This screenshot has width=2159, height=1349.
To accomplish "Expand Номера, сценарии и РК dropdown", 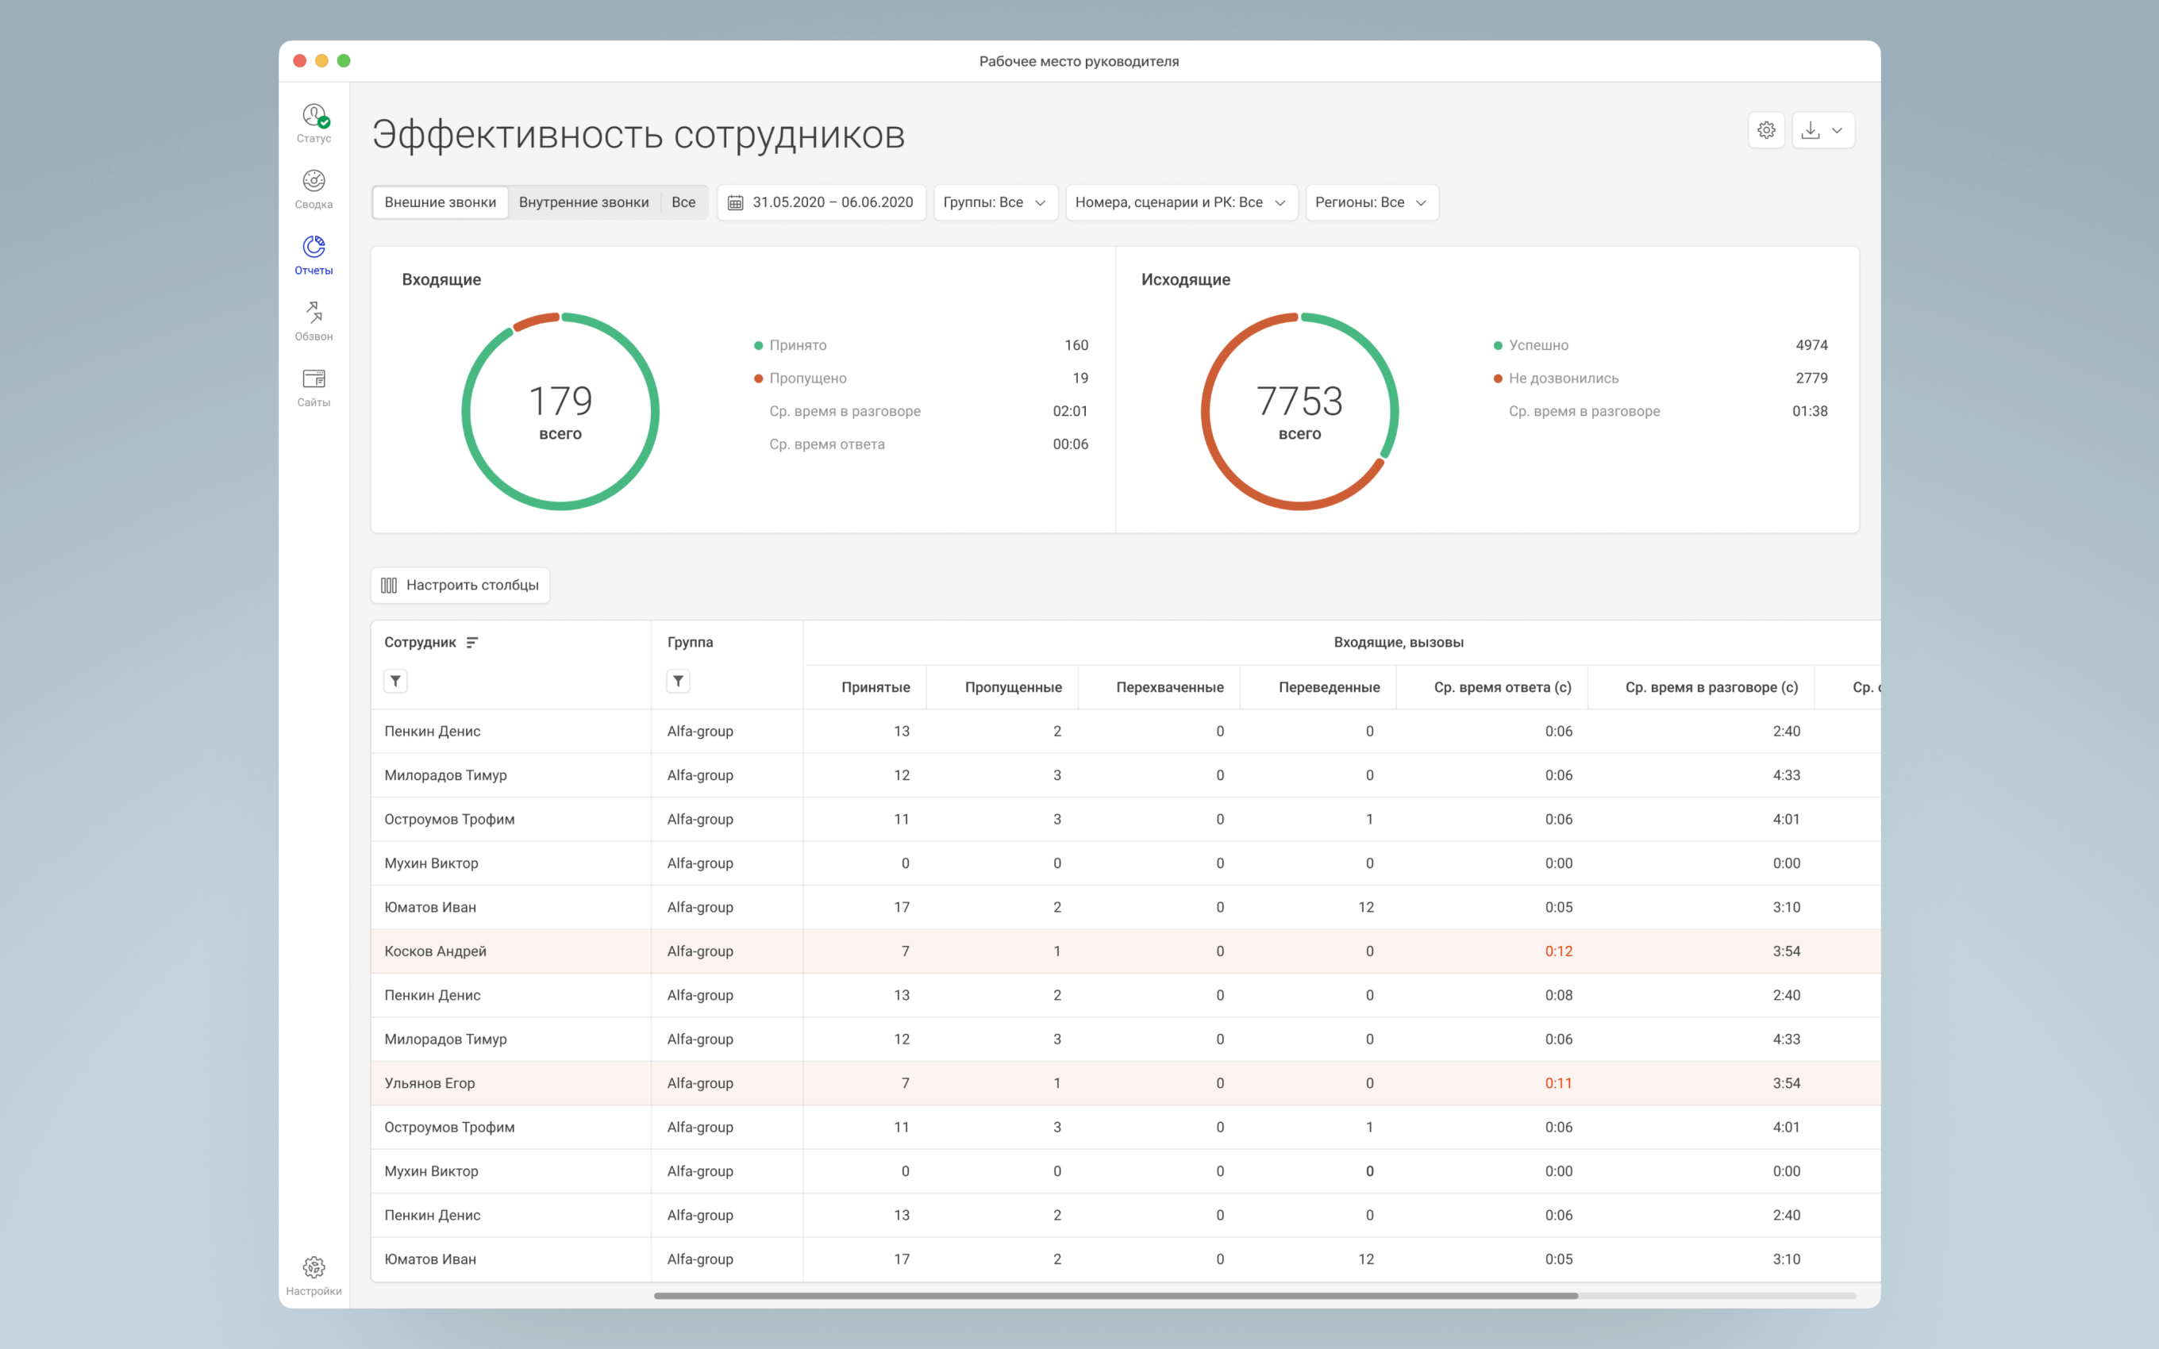I will [1180, 202].
